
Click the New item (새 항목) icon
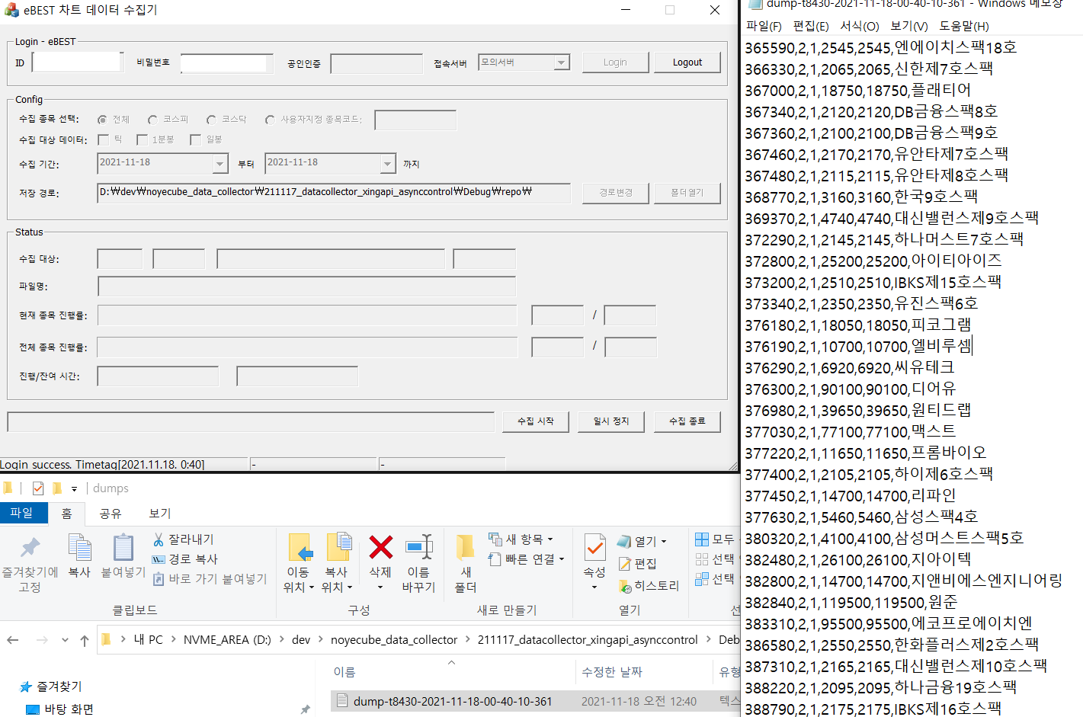tap(495, 539)
